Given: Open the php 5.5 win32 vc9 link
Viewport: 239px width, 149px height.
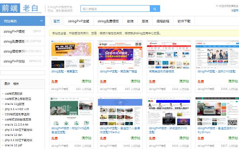Looking at the screenshot, I should [x=17, y=109].
